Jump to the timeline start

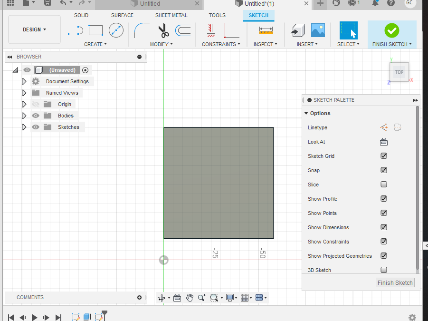11,317
